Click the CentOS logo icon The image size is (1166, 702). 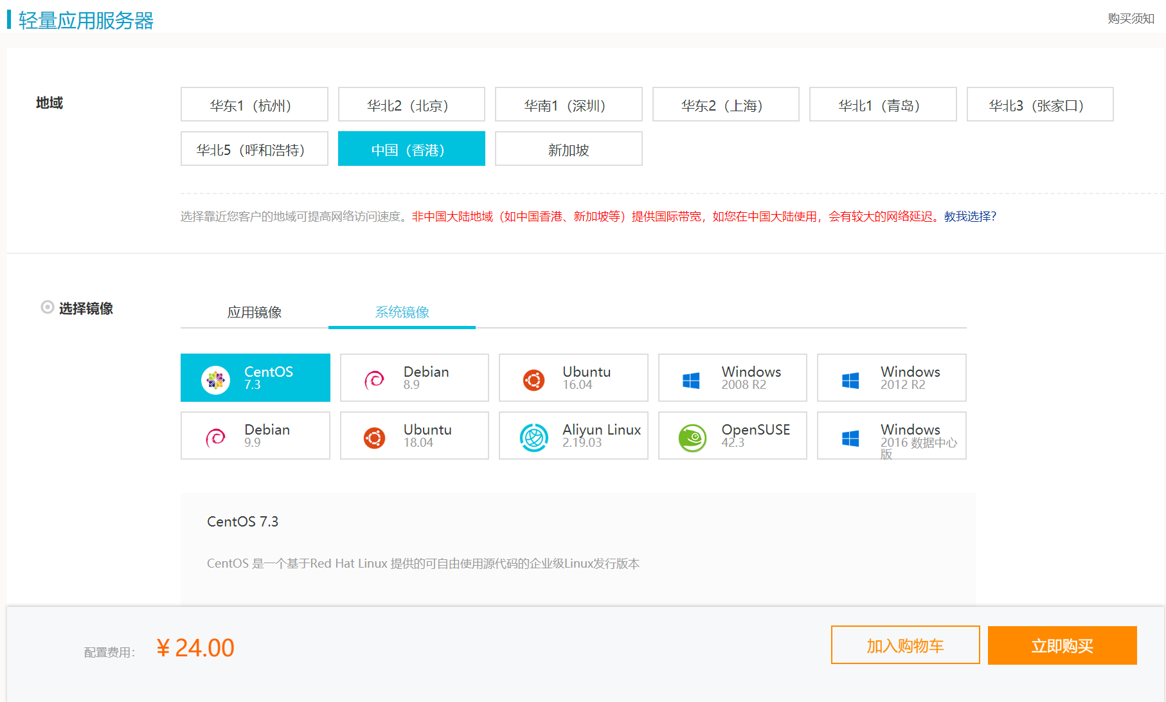[x=215, y=380]
